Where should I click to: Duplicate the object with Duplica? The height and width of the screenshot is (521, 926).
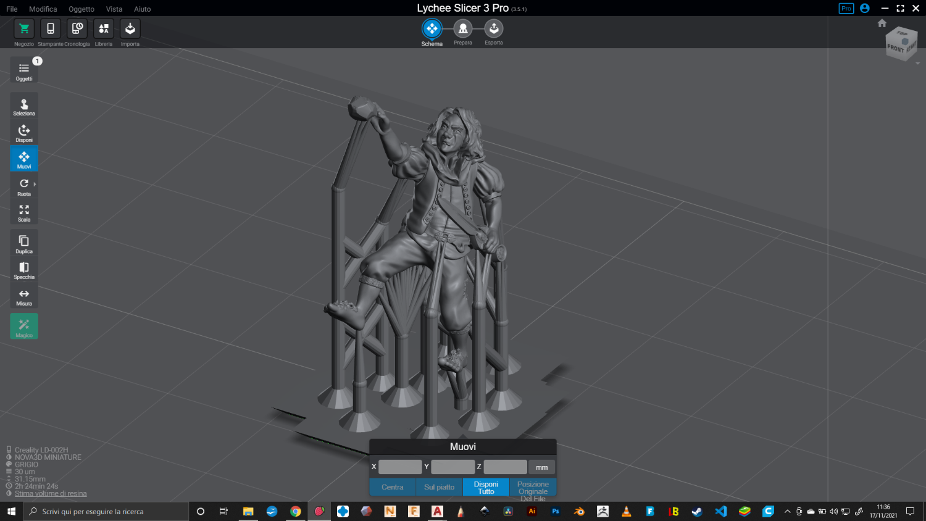(x=24, y=243)
